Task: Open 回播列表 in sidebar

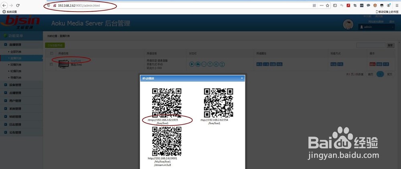Action: click(x=22, y=64)
